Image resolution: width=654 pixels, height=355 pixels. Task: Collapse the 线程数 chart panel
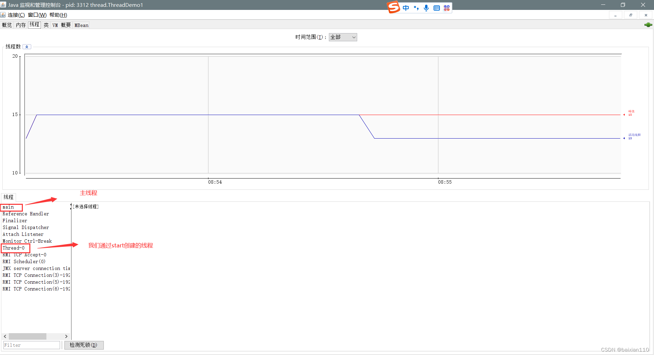pyautogui.click(x=27, y=47)
